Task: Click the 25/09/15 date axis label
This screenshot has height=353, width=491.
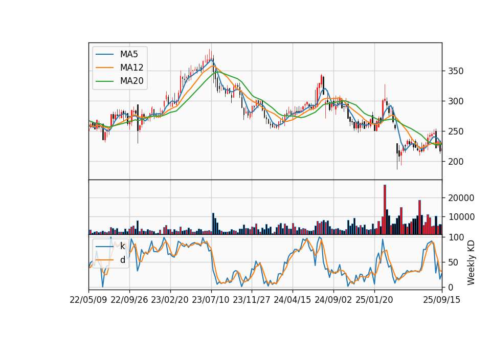Action: click(442, 300)
